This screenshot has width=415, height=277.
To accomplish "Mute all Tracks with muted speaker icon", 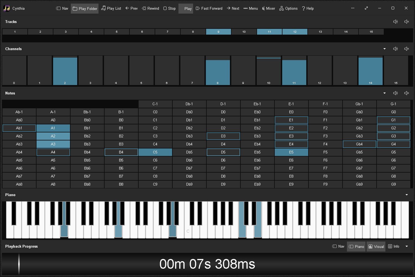I will [407, 22].
